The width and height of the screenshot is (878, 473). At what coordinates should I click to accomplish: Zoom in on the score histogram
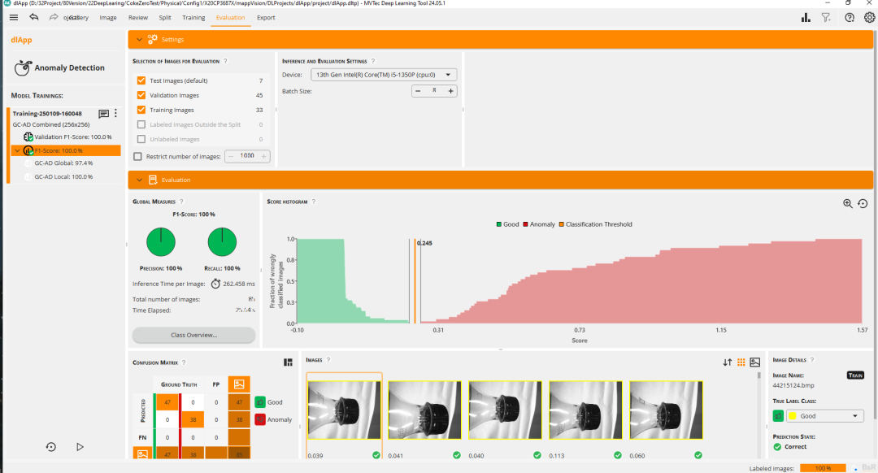pos(848,204)
